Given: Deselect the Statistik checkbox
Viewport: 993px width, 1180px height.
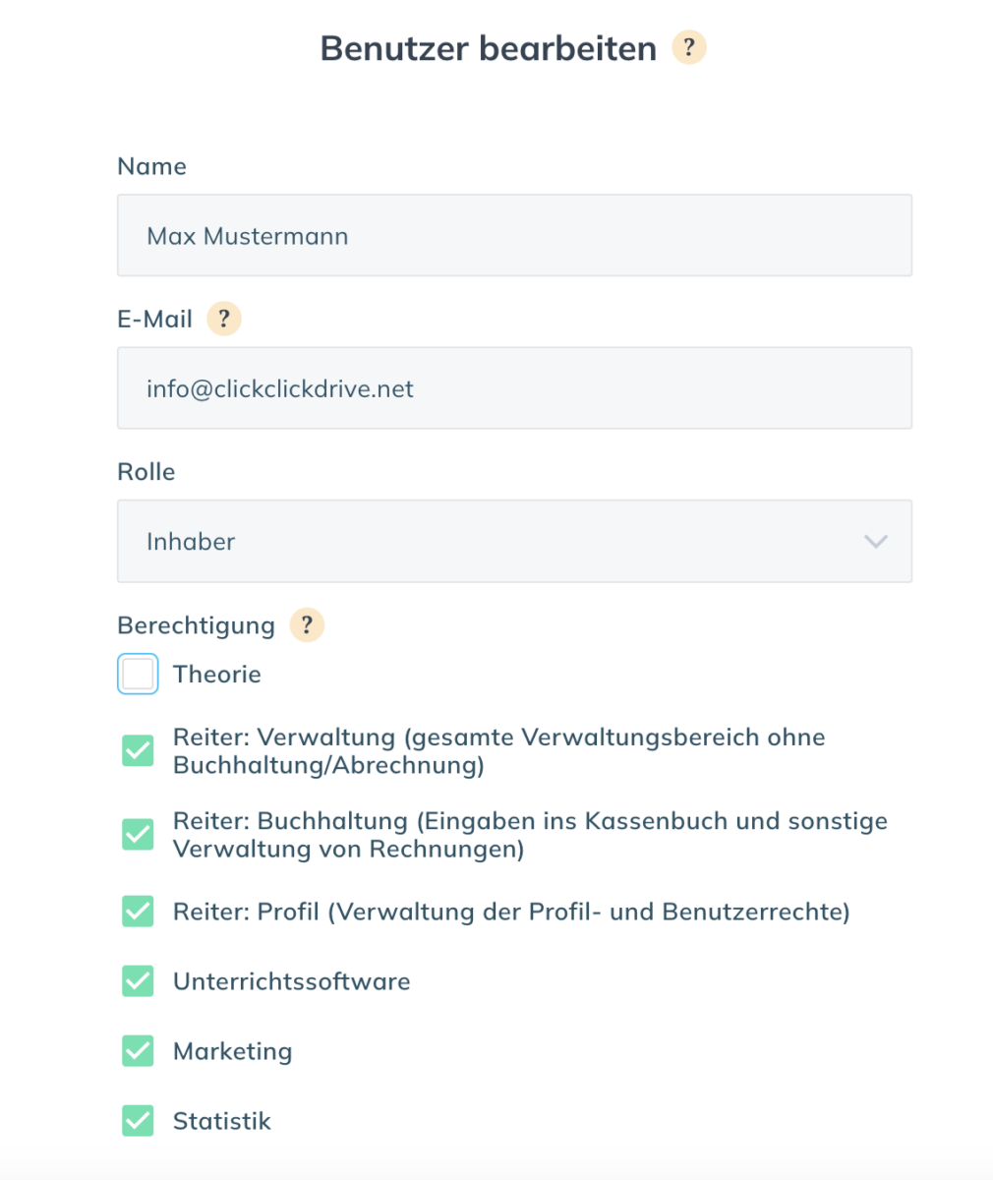Looking at the screenshot, I should 138,1121.
